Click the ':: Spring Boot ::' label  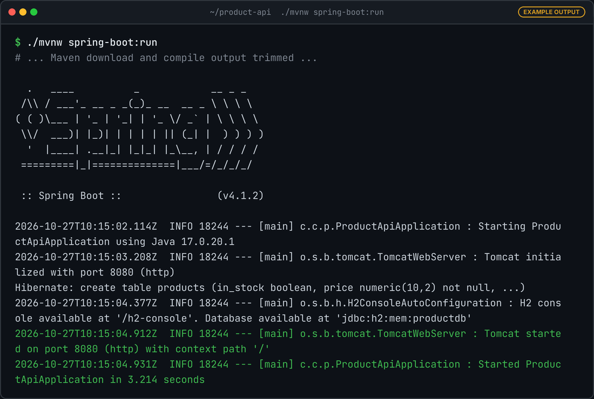[71, 196]
